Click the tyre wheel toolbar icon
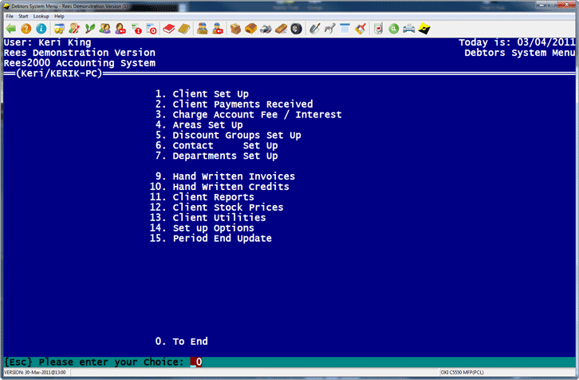Image resolution: width=579 pixels, height=380 pixels. click(x=296, y=29)
